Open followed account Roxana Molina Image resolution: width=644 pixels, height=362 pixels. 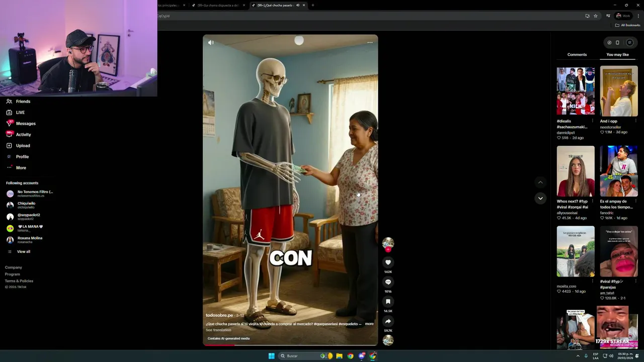point(25,240)
